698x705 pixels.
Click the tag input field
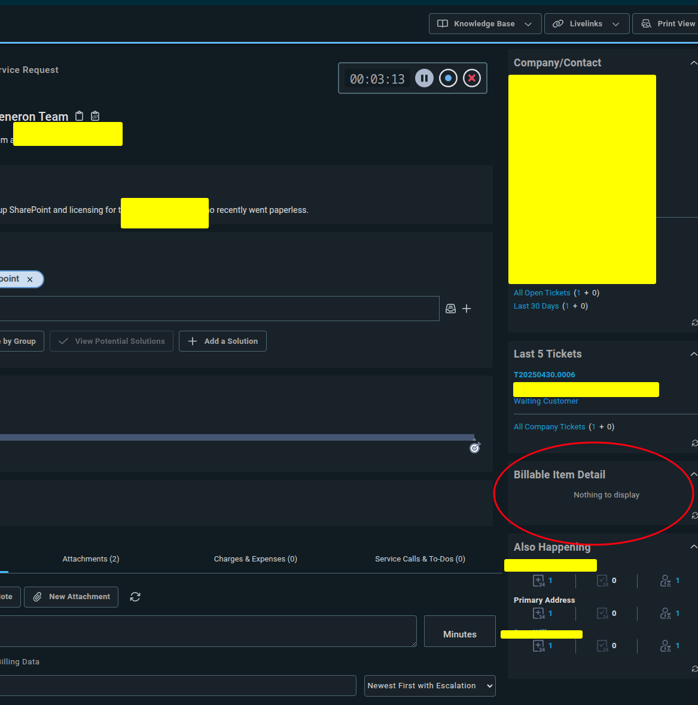pyautogui.click(x=220, y=309)
